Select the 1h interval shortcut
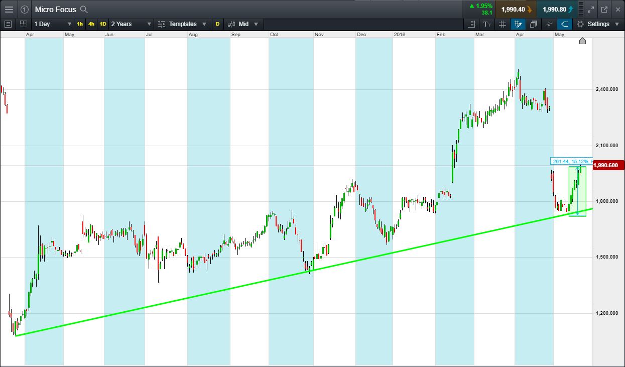The width and height of the screenshot is (625, 367). pyautogui.click(x=80, y=24)
